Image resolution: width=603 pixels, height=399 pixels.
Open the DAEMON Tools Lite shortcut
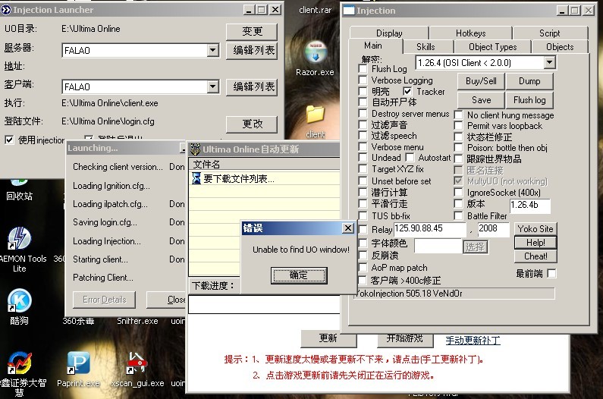[x=18, y=240]
